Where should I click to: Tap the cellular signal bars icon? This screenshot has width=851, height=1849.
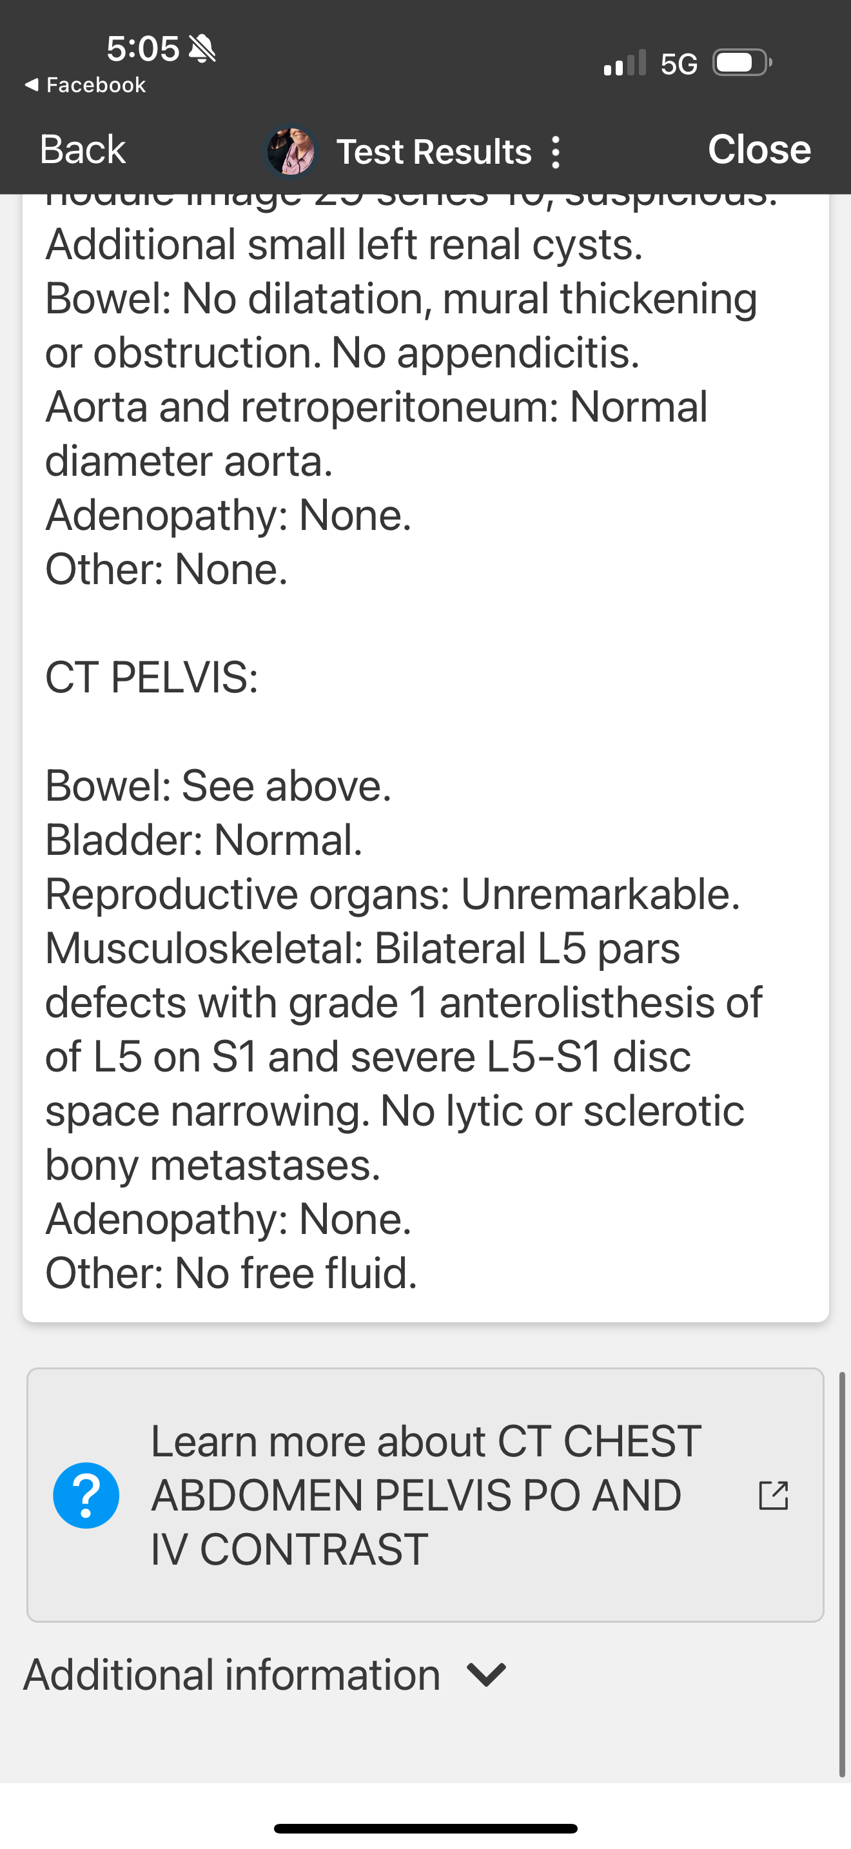(x=624, y=63)
